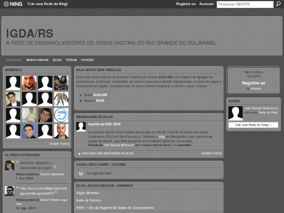Open the Minha Página tab
Screen dimensions: 284x213
[38, 60]
